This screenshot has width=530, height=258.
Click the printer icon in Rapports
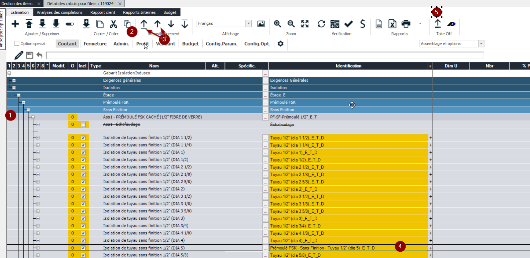(406, 24)
